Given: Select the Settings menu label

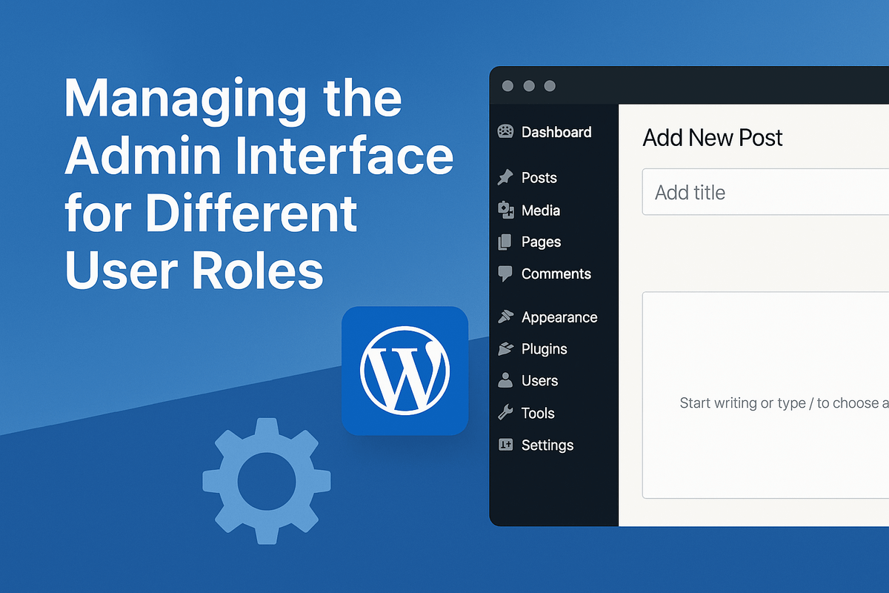Looking at the screenshot, I should pos(547,445).
